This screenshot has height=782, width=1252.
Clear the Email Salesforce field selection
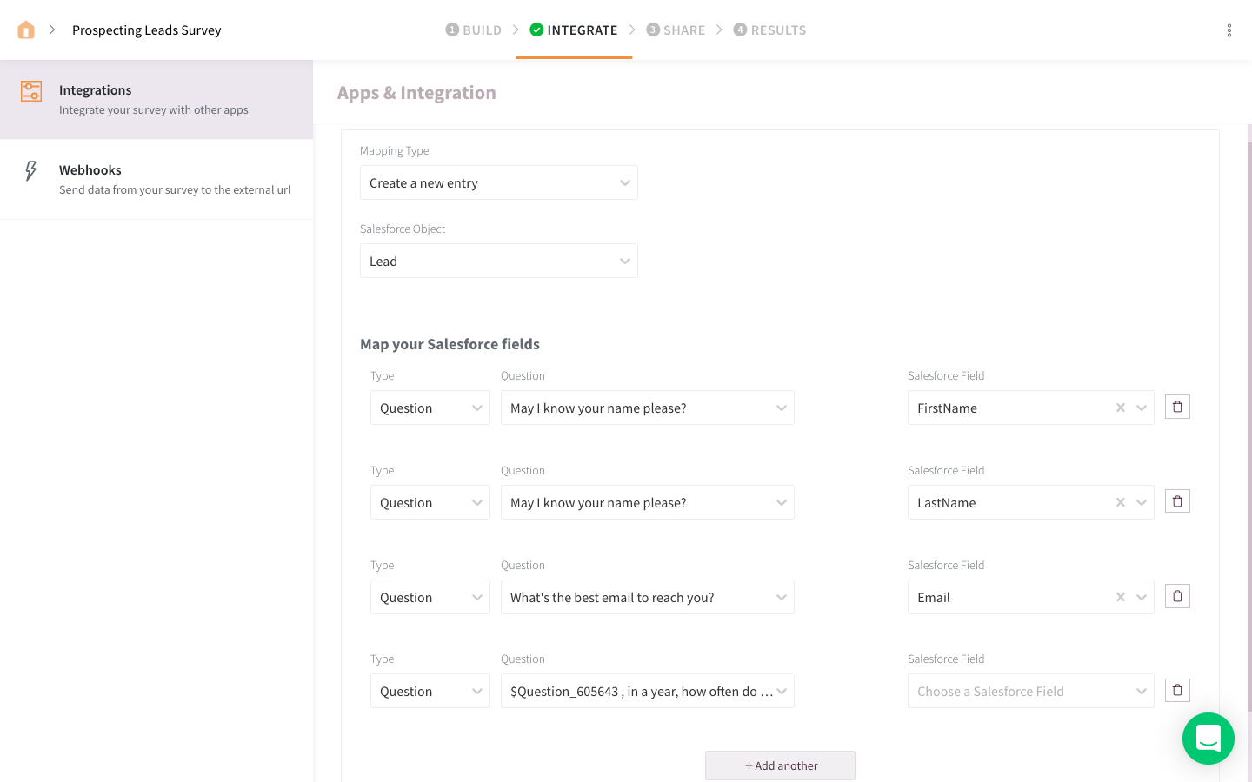coord(1120,597)
